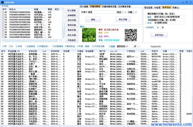
Task: Click username 有家烧烤 in row 68
Action: 103,106
